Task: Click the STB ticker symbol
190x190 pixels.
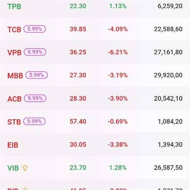Action: tap(14, 122)
